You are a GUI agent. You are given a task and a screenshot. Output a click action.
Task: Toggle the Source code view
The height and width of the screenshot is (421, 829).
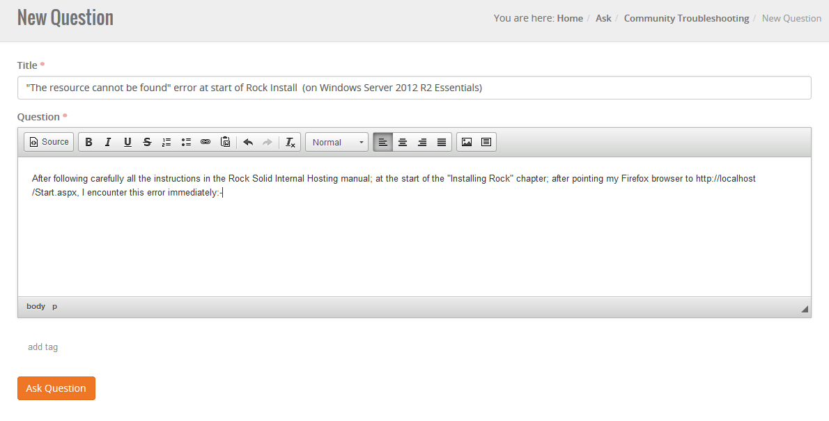pyautogui.click(x=48, y=142)
